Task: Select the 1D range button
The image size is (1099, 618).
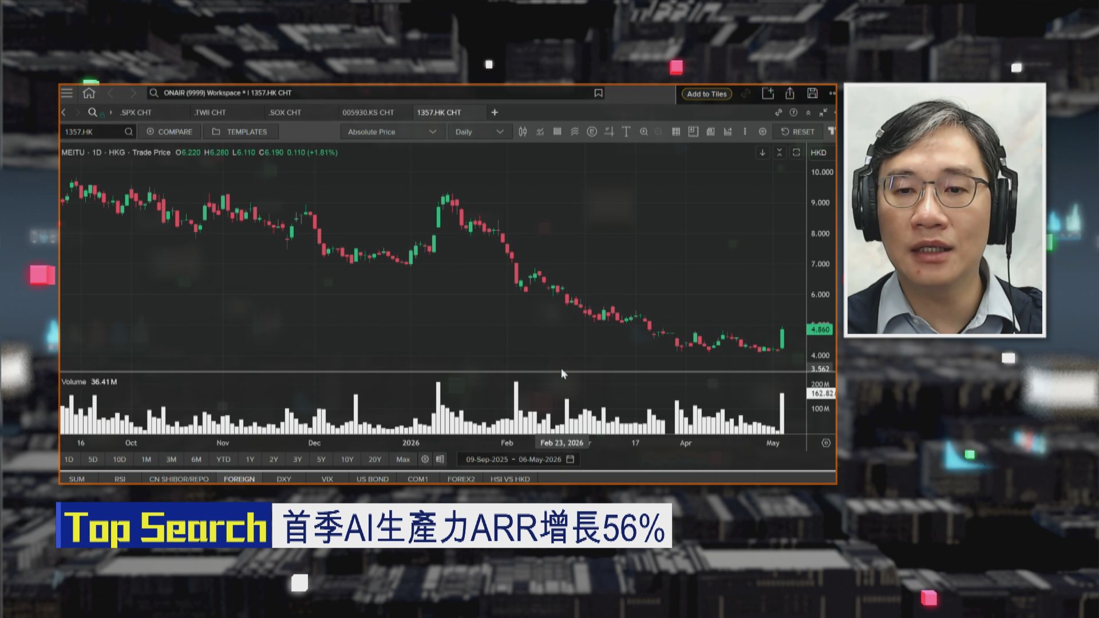Action: pos(69,459)
